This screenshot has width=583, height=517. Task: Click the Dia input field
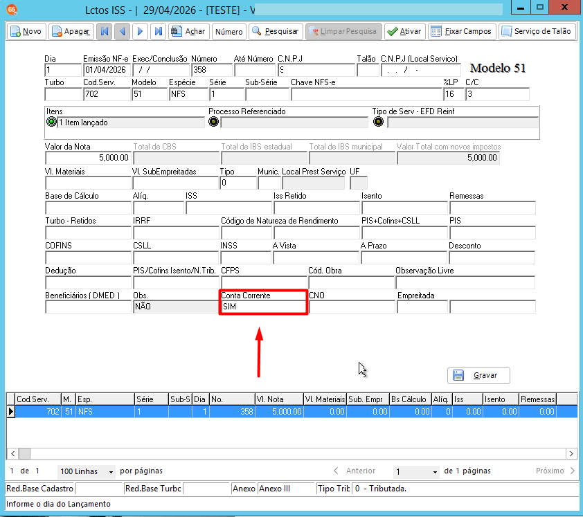[63, 70]
